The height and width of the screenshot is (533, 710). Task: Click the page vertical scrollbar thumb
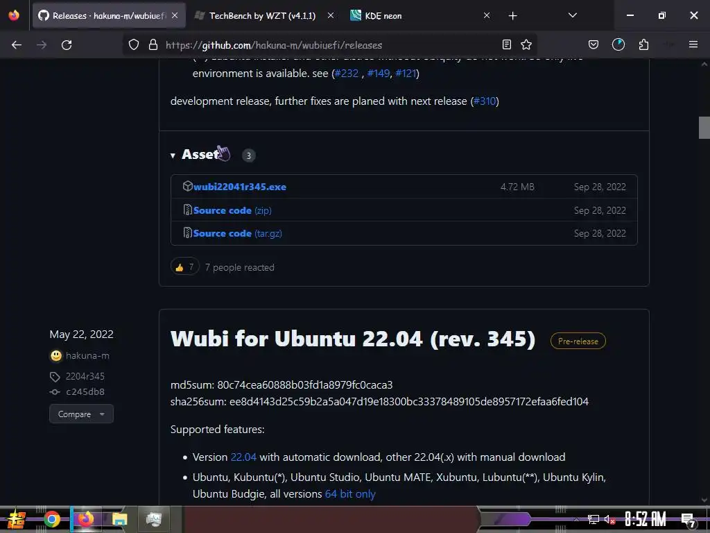point(704,128)
